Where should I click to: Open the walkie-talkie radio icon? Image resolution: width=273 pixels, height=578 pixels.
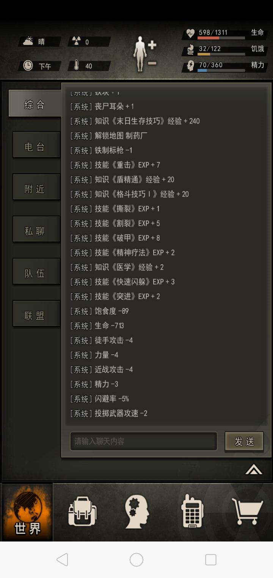pos(192,511)
